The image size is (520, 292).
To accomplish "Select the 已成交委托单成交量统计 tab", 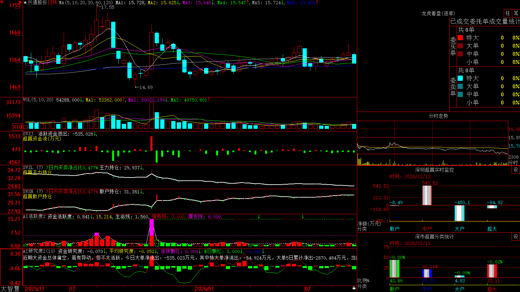I will (485, 21).
